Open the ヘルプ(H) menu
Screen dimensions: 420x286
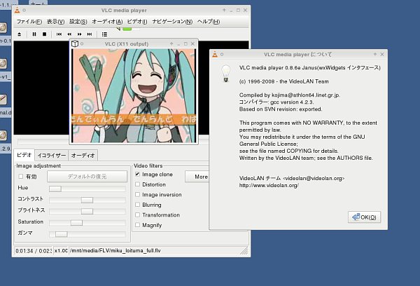[x=209, y=22]
